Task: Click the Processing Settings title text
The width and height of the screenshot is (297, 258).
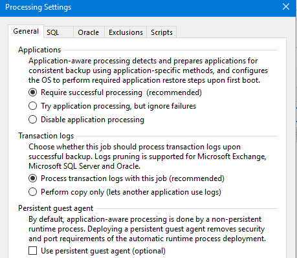Action: click(38, 7)
